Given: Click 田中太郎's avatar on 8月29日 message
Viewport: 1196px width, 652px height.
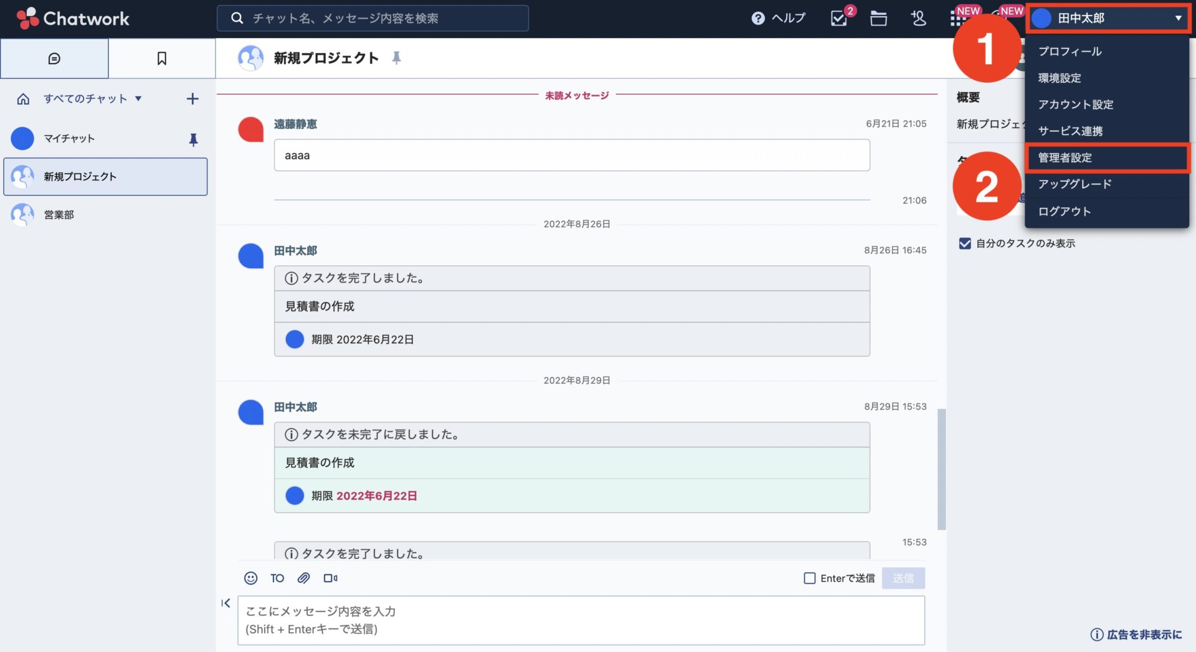Looking at the screenshot, I should point(250,412).
